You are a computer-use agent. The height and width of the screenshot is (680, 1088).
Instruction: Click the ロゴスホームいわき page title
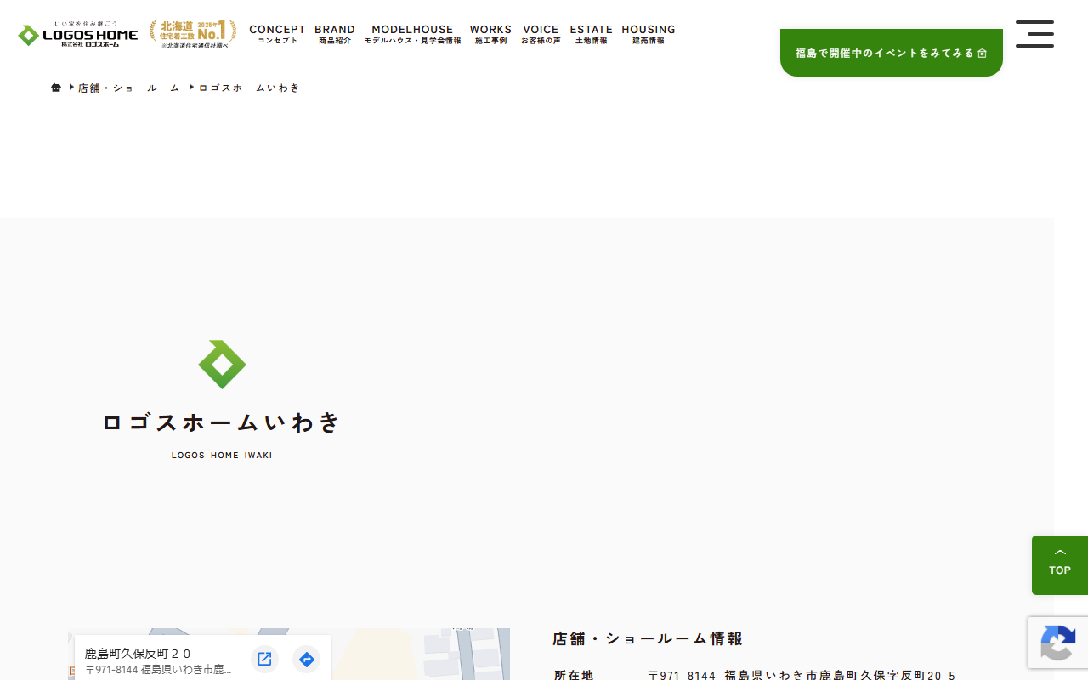click(x=222, y=422)
